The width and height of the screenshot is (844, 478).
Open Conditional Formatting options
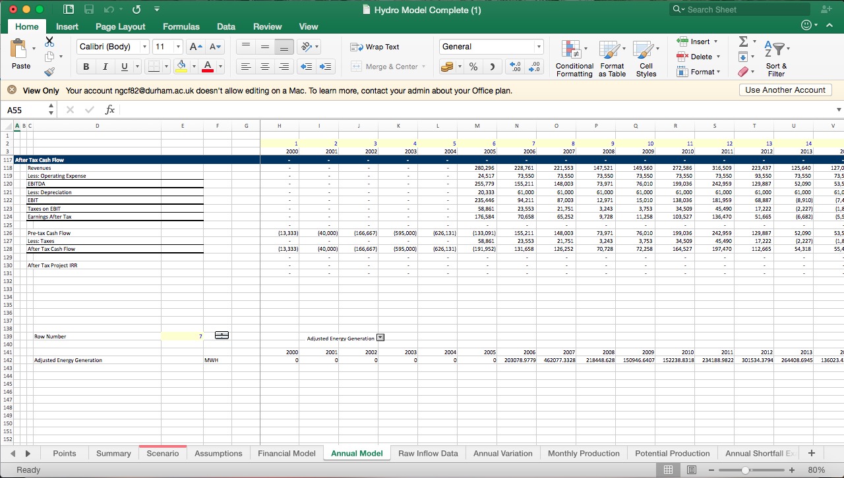pos(573,58)
